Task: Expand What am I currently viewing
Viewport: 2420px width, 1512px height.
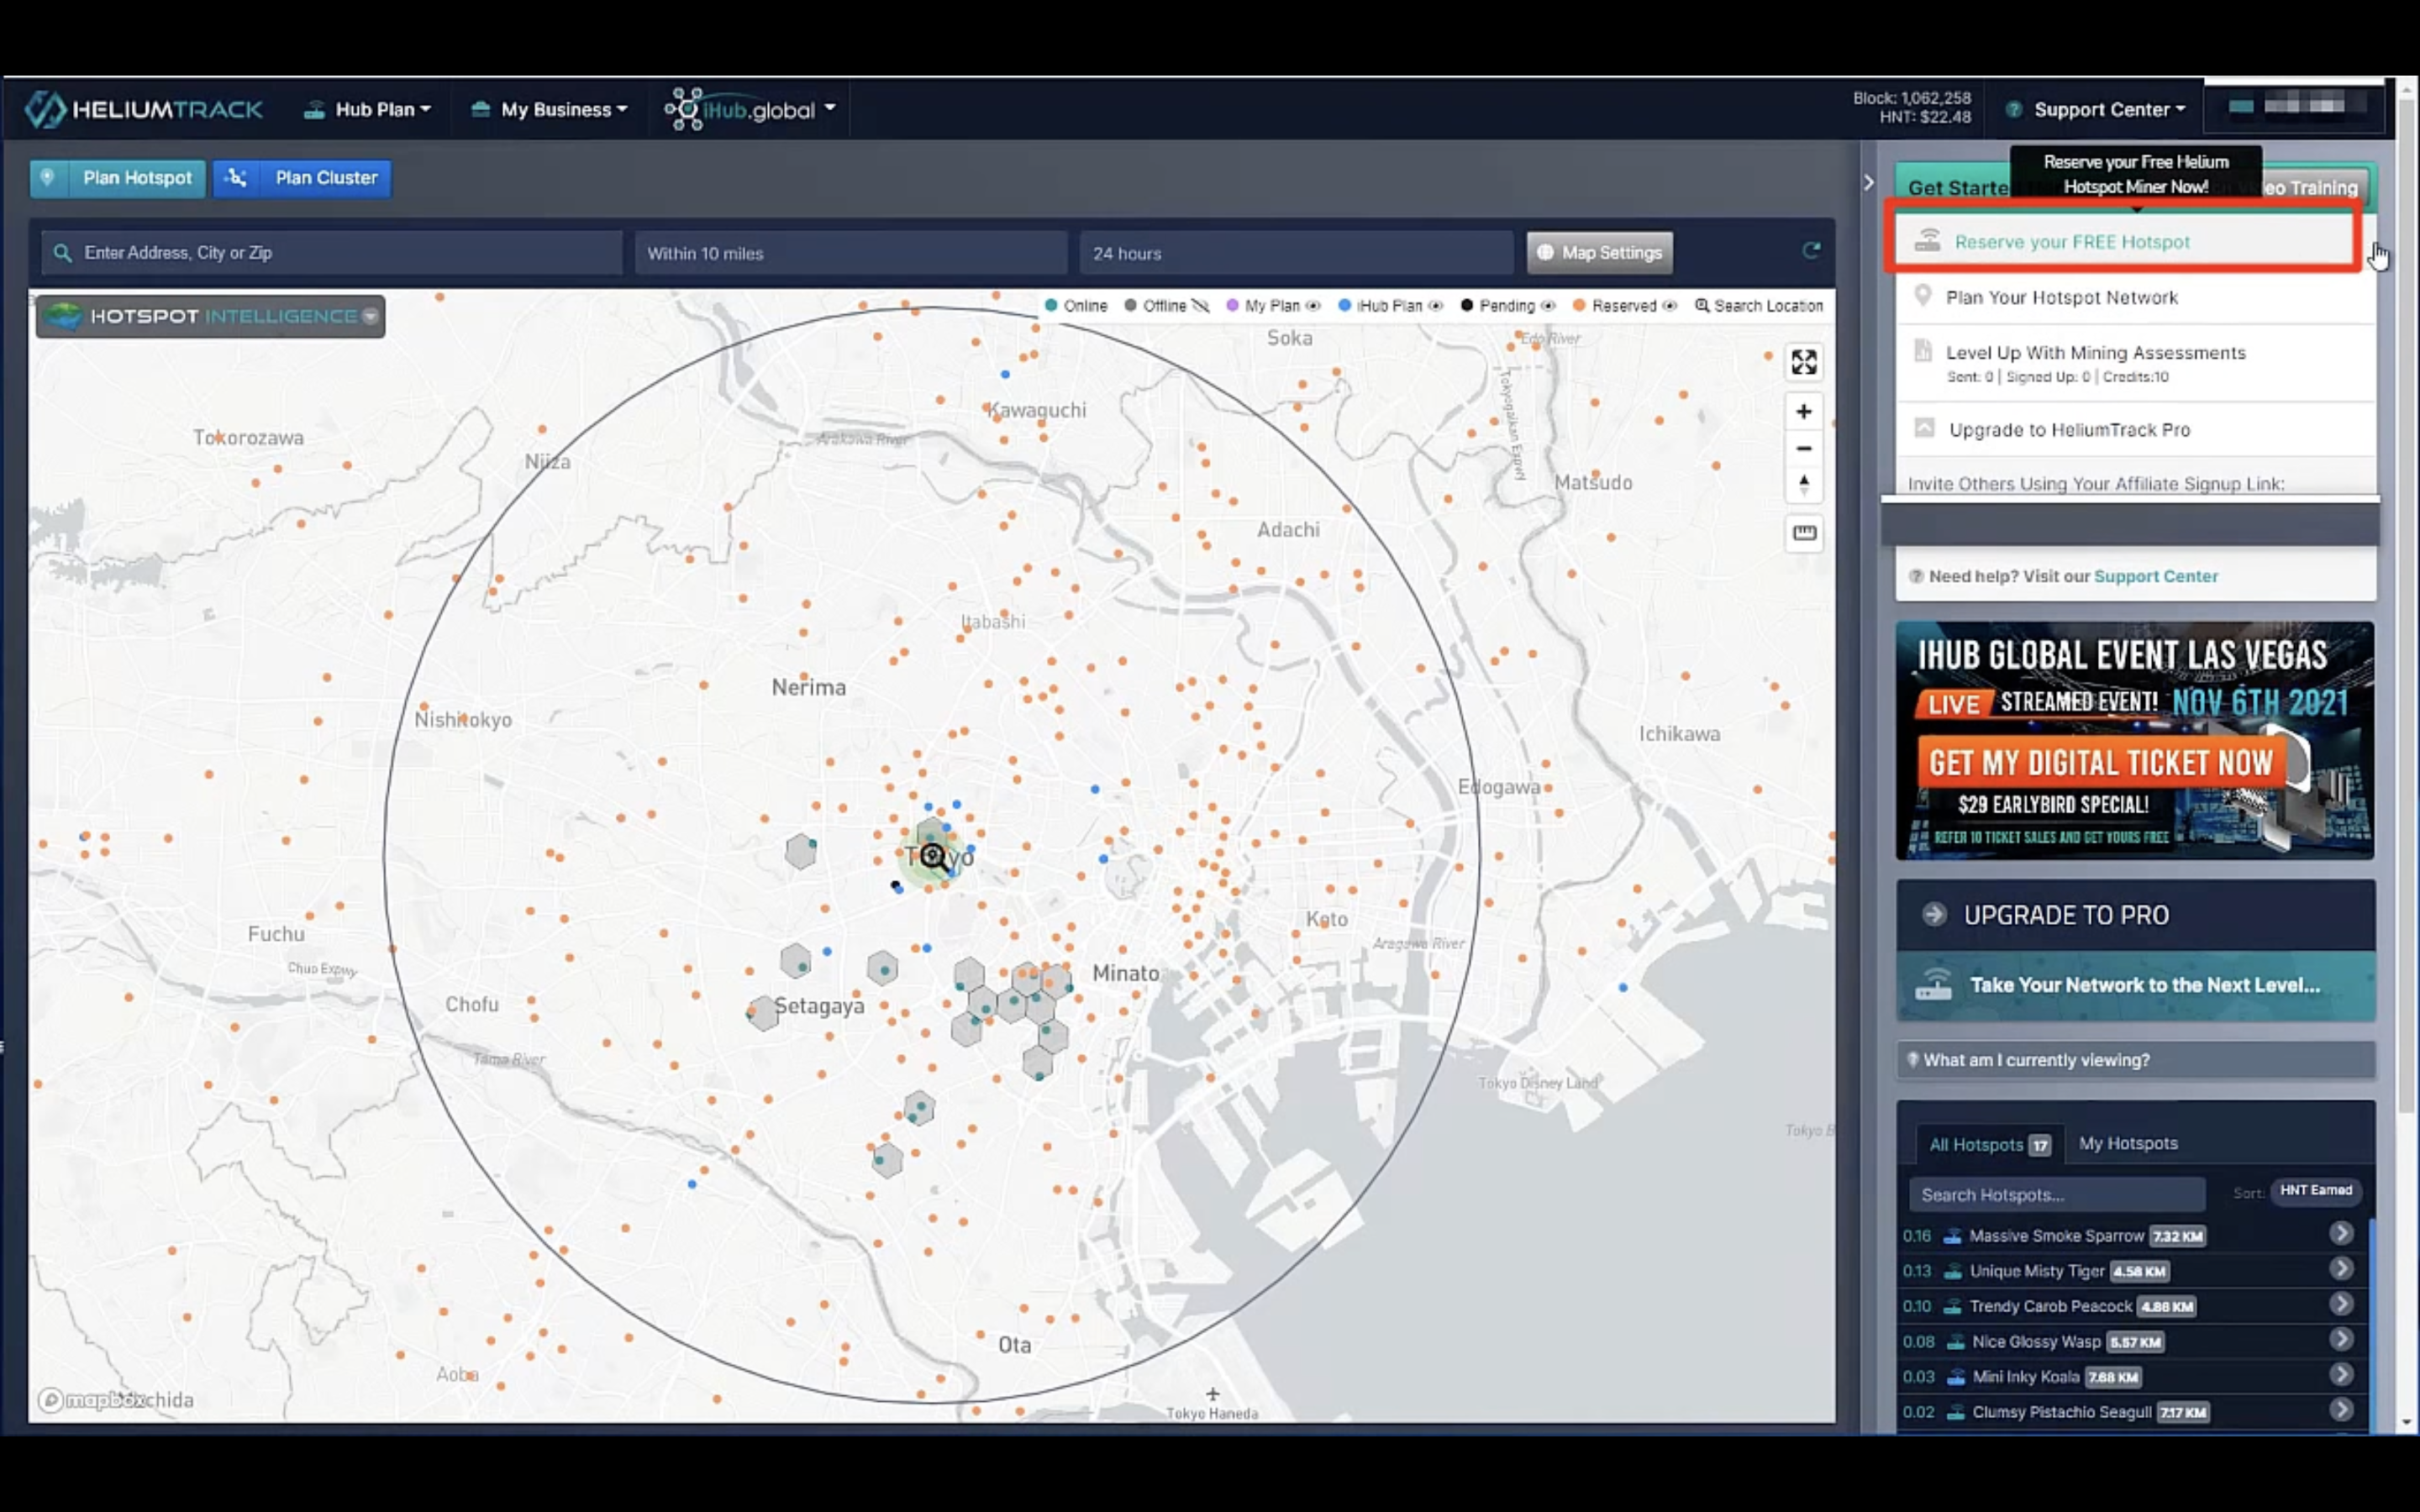Action: (2135, 1059)
